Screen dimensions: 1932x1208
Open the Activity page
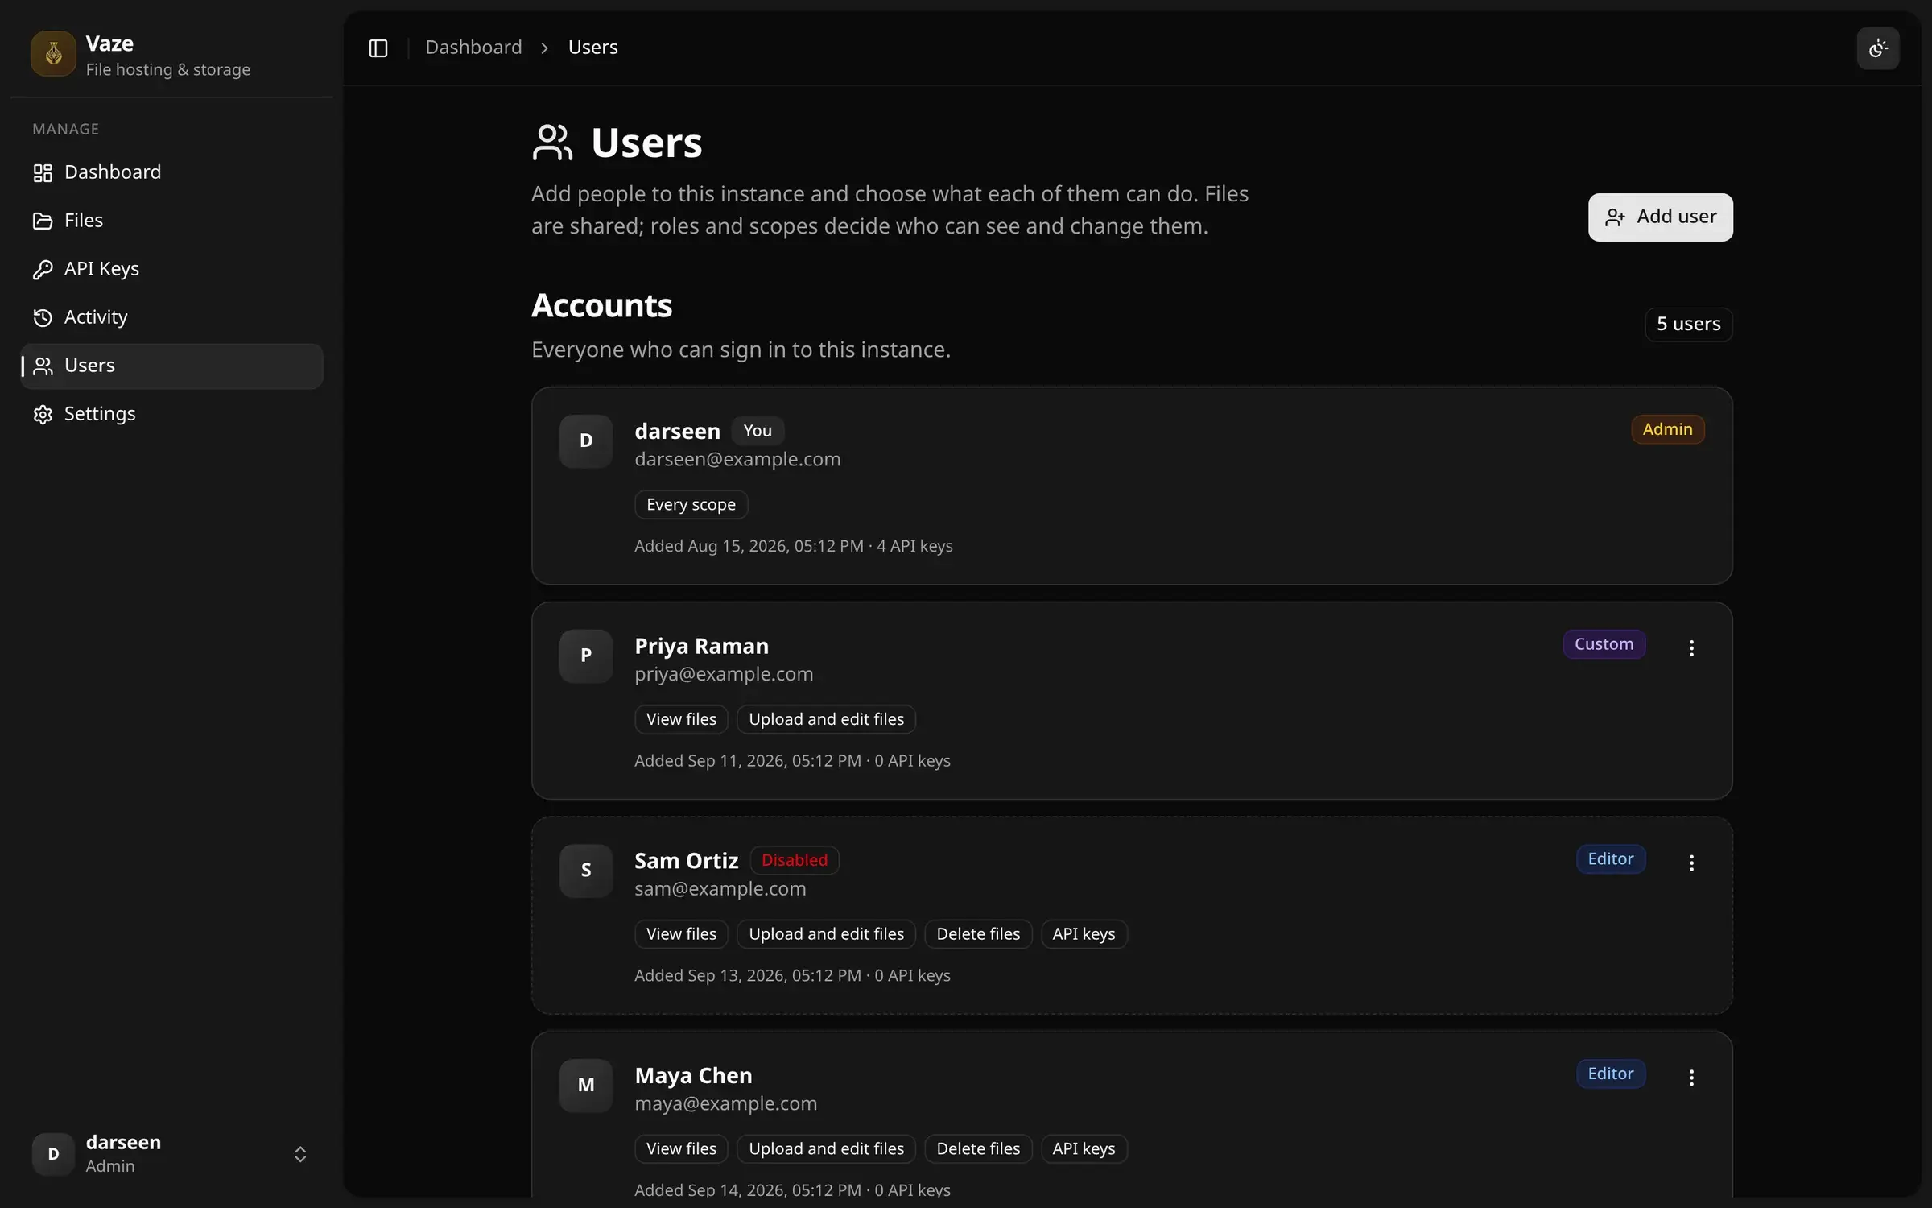(171, 317)
